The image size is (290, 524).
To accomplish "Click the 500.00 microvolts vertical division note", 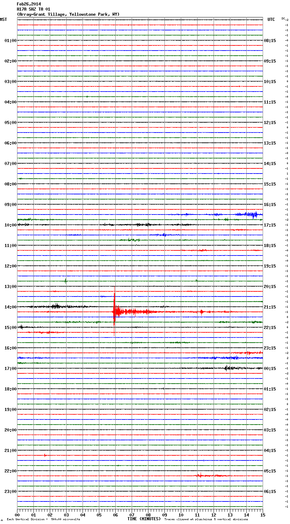I will pyautogui.click(x=43, y=519).
